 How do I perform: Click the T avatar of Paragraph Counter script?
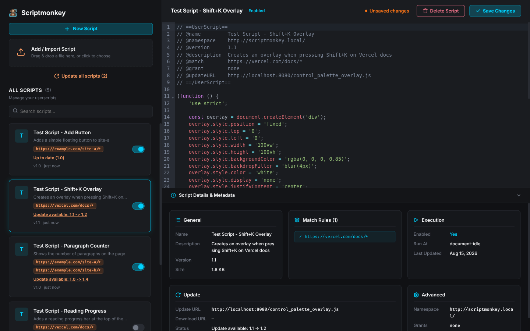click(x=22, y=249)
